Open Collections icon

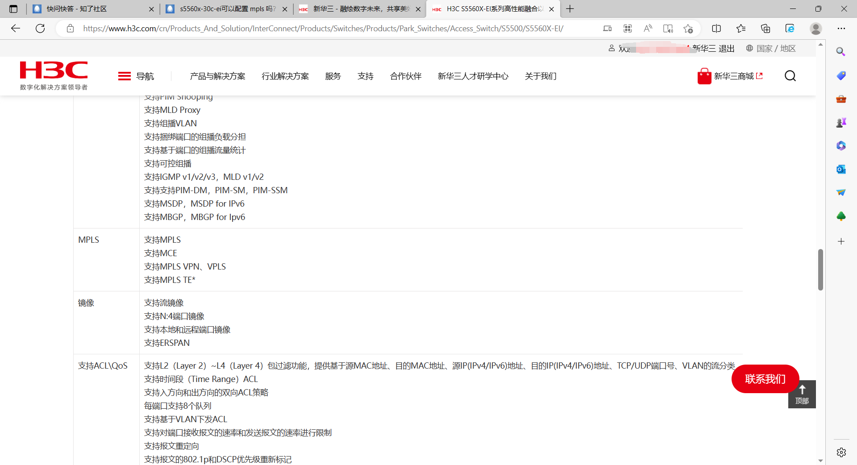(x=765, y=29)
